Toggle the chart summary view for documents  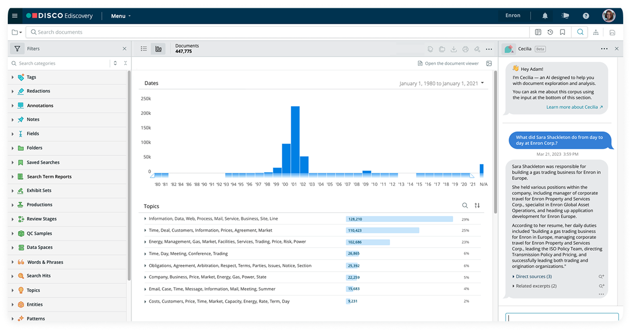(x=158, y=49)
